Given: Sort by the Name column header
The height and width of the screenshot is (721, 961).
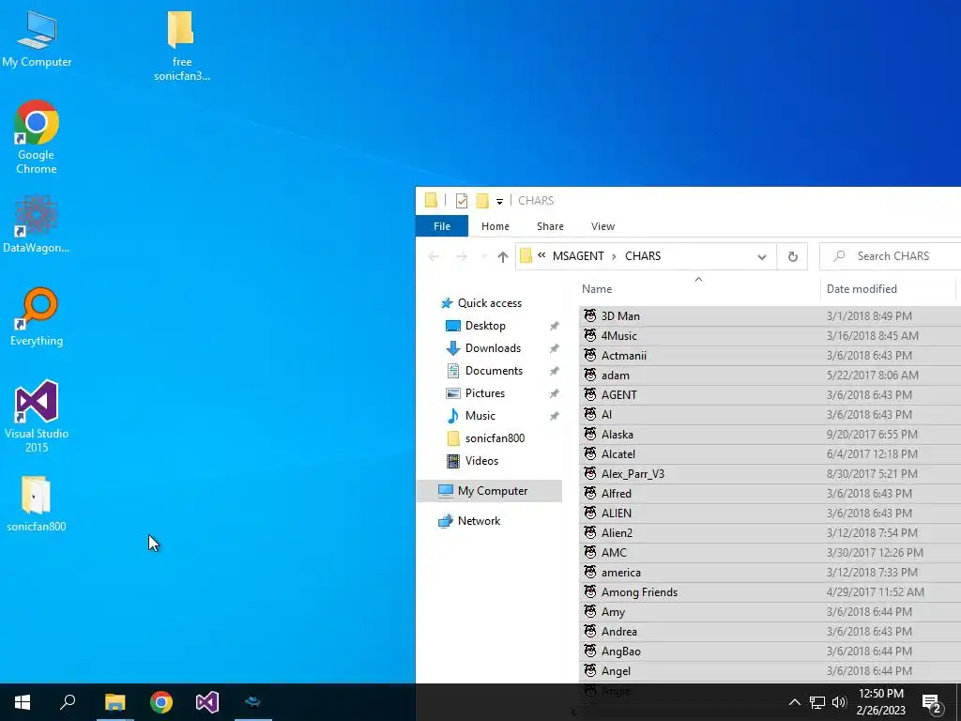Looking at the screenshot, I should (x=698, y=289).
